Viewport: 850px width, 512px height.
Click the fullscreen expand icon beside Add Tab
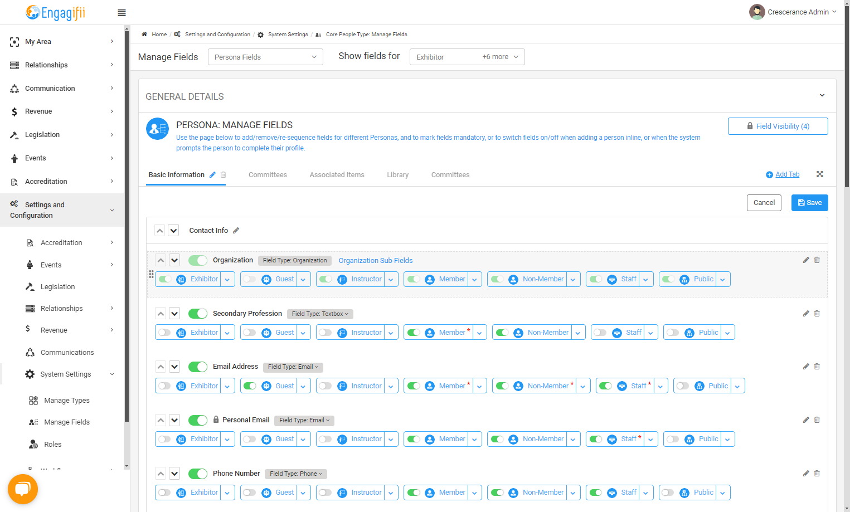(820, 174)
